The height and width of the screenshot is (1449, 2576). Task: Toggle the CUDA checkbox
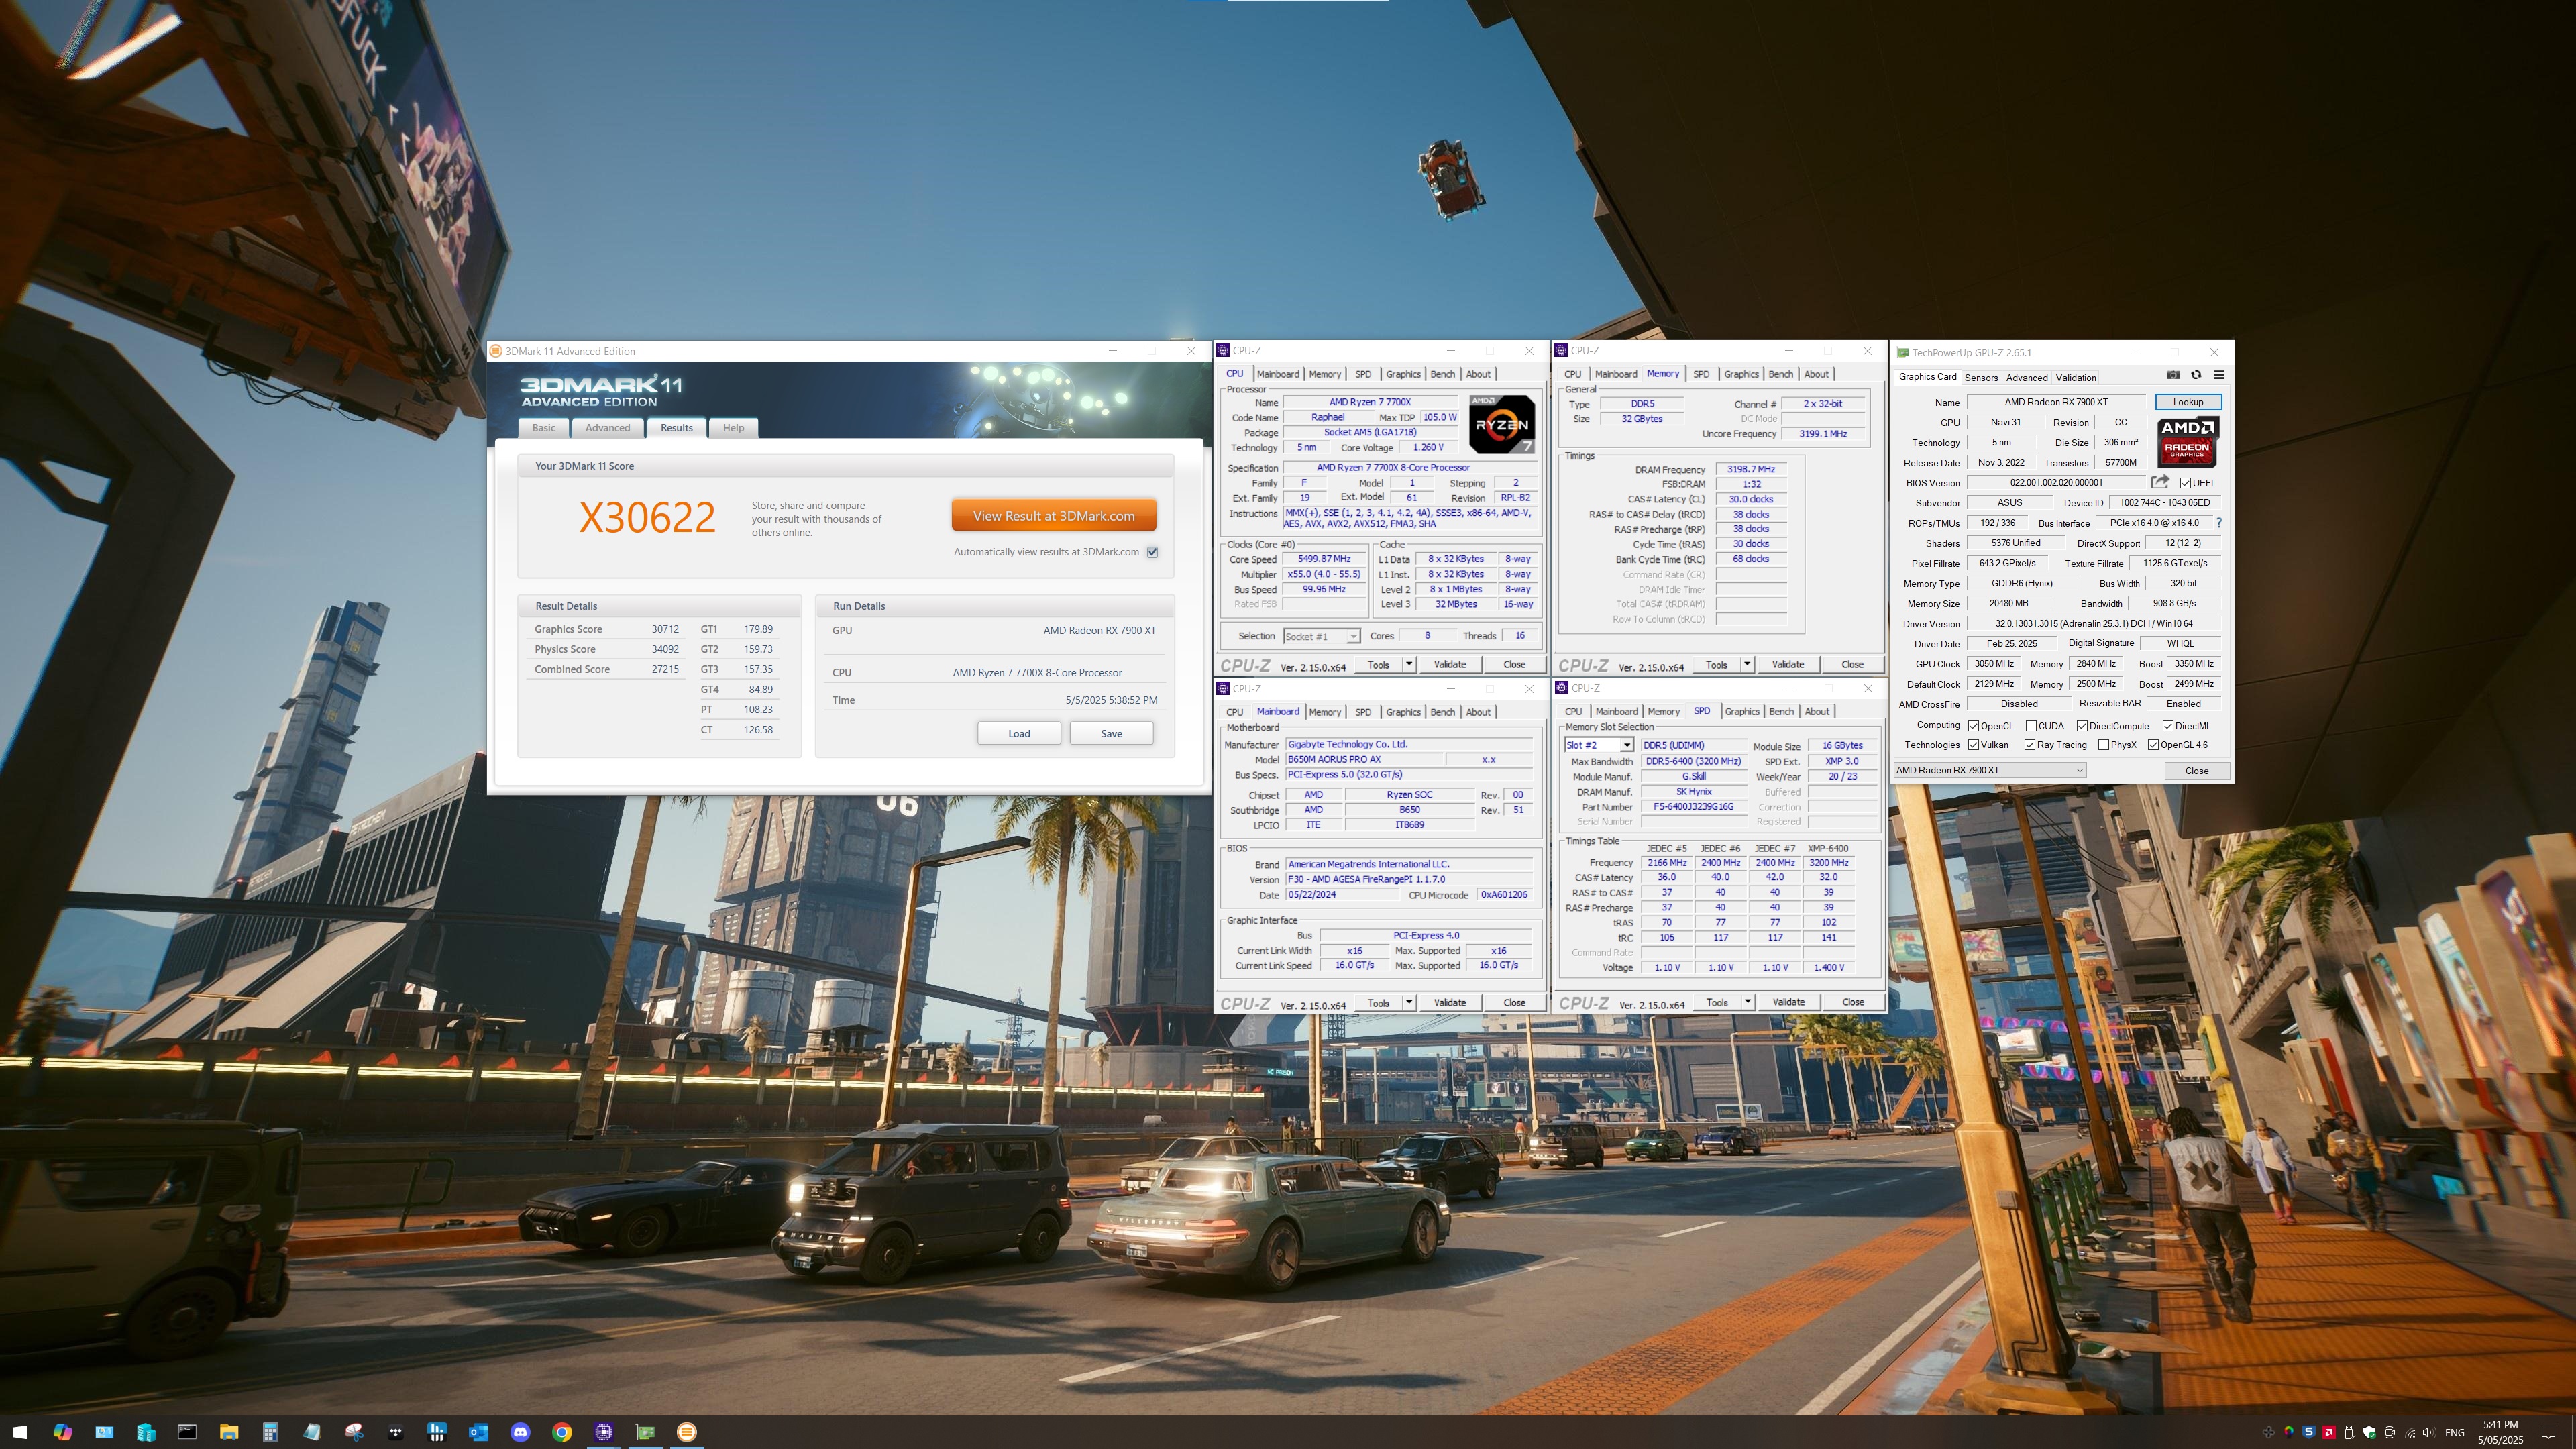2031,726
